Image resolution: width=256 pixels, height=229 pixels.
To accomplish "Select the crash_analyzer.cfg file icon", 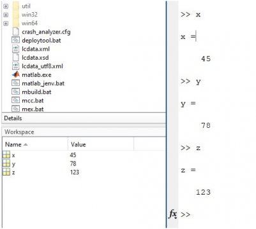I will click(x=15, y=32).
